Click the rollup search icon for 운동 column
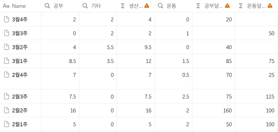Screen dimensions: 278x132 [160, 6]
